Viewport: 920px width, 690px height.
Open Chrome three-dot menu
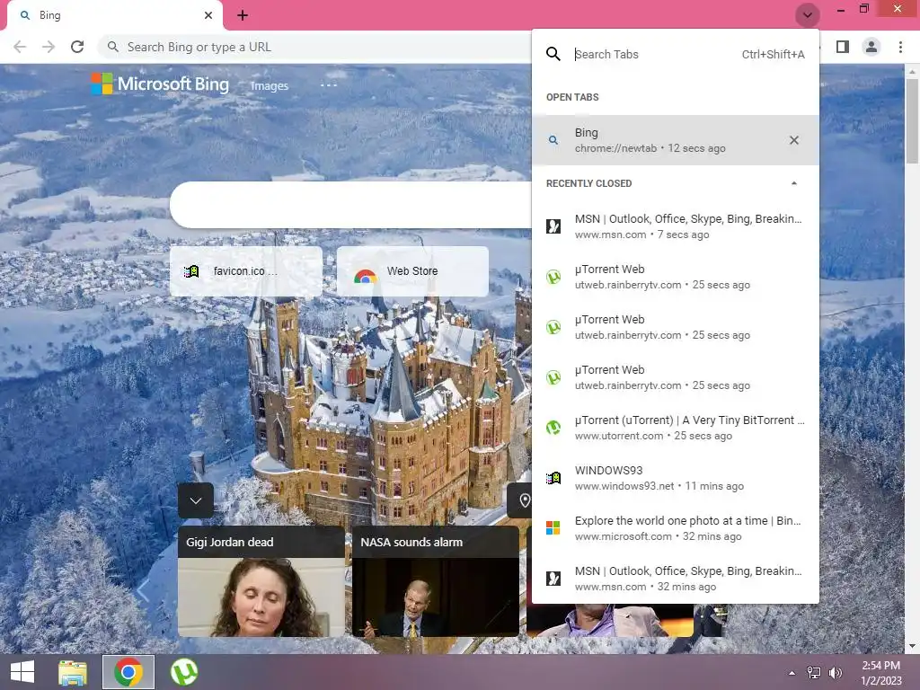pos(900,47)
